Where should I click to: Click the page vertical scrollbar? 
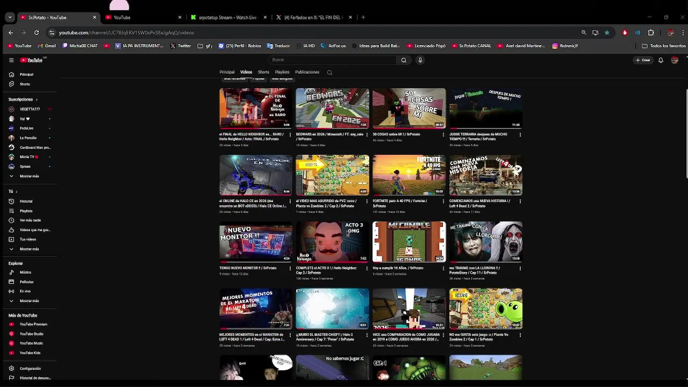(x=686, y=134)
